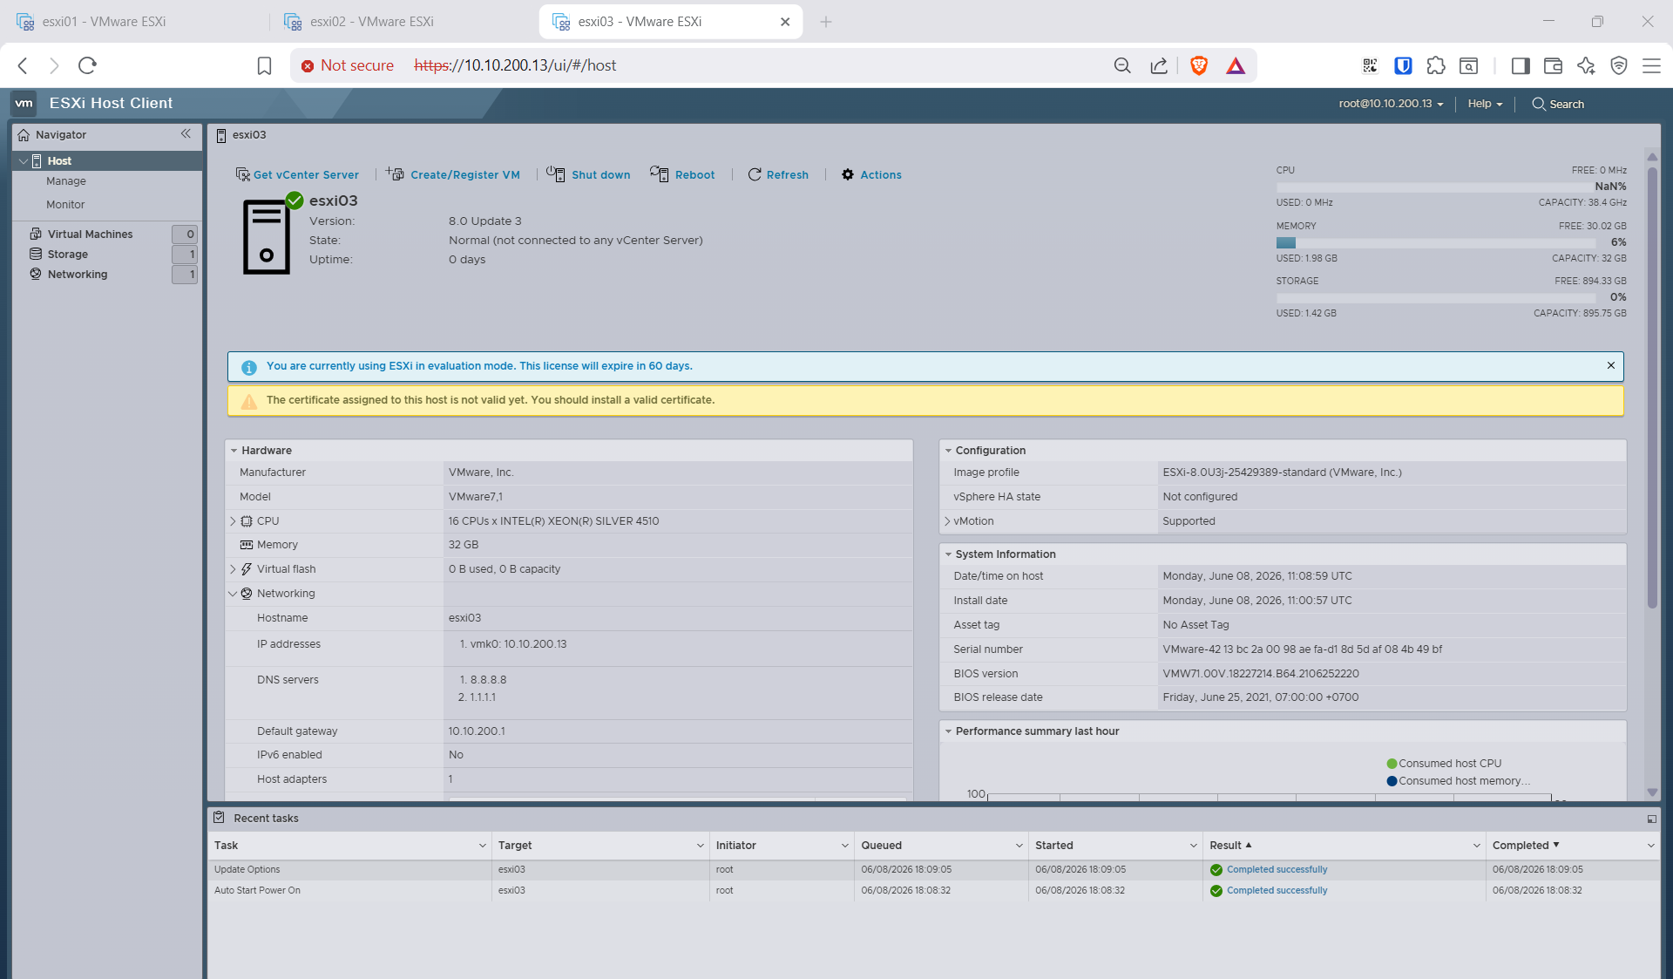Viewport: 1673px width, 979px height.
Task: Collapse the System Information section
Action: [948, 554]
